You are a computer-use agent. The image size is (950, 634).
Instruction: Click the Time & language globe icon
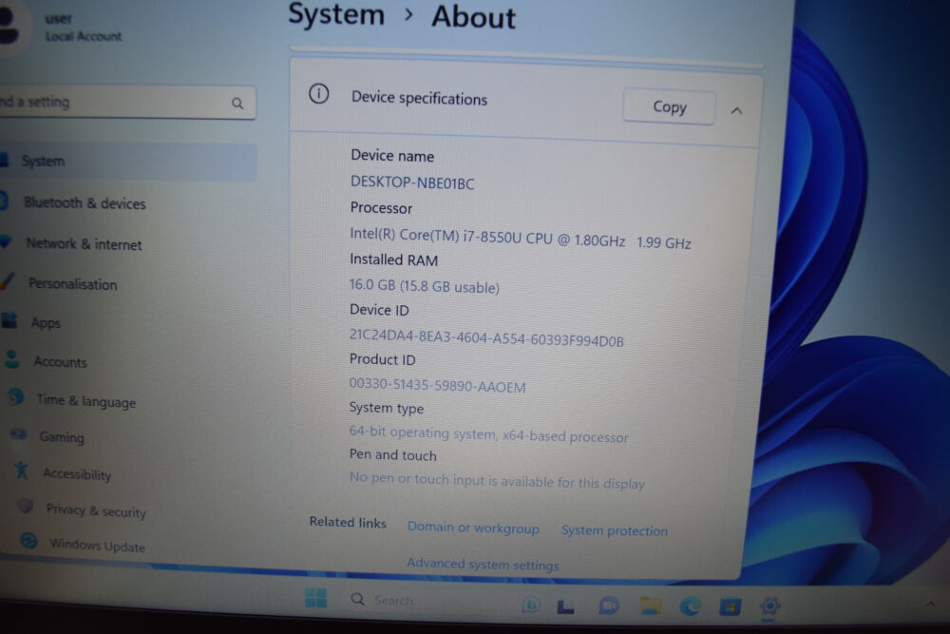16,397
